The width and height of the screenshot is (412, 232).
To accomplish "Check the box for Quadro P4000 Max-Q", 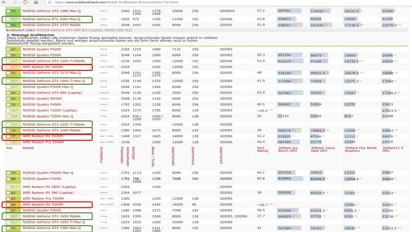I will click(8, 173).
